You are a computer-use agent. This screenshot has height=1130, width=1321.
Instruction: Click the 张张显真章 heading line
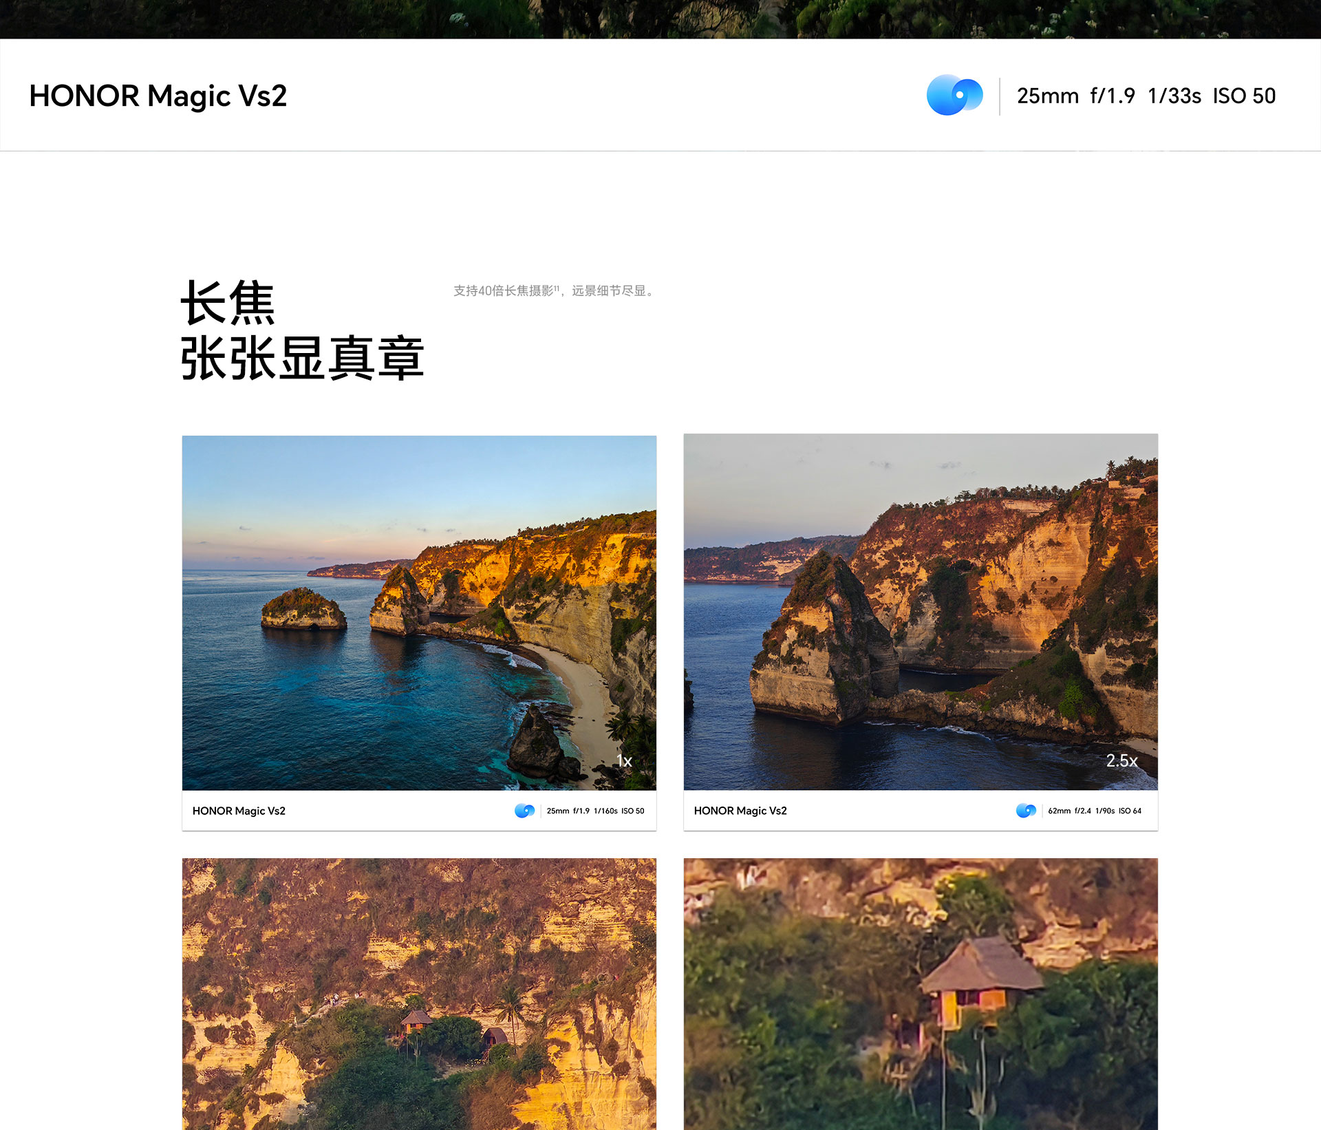click(x=302, y=359)
